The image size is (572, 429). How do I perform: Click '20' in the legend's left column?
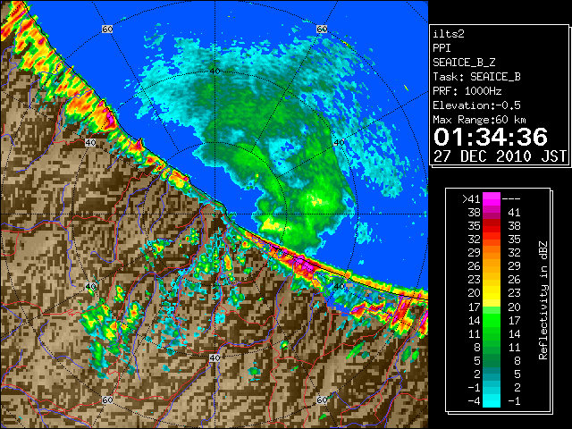pyautogui.click(x=474, y=293)
